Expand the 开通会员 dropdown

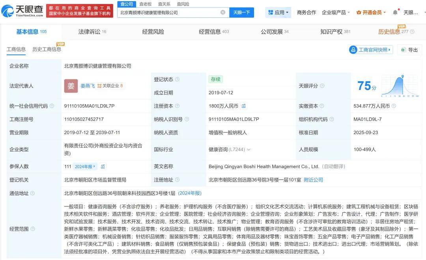point(385,13)
